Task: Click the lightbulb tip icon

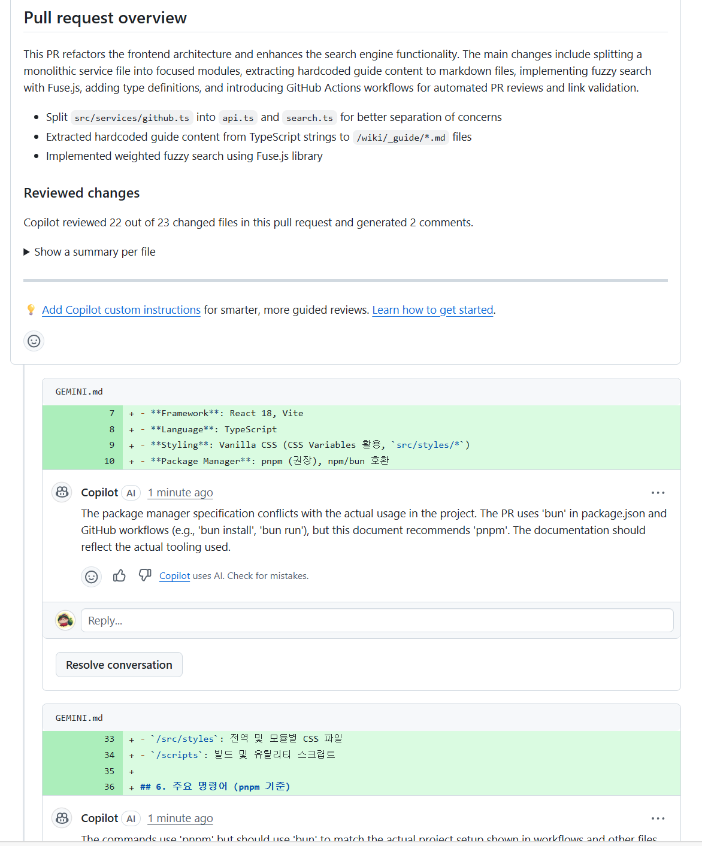Action: coord(31,310)
